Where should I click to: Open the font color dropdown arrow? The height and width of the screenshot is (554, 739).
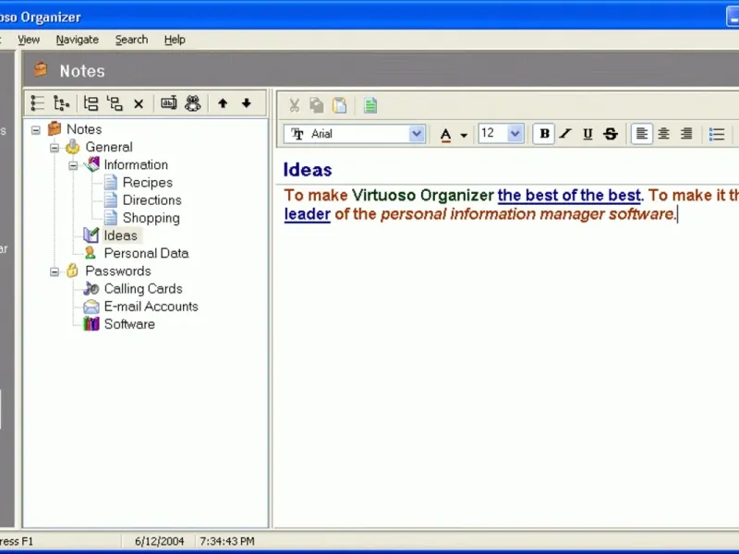(464, 135)
